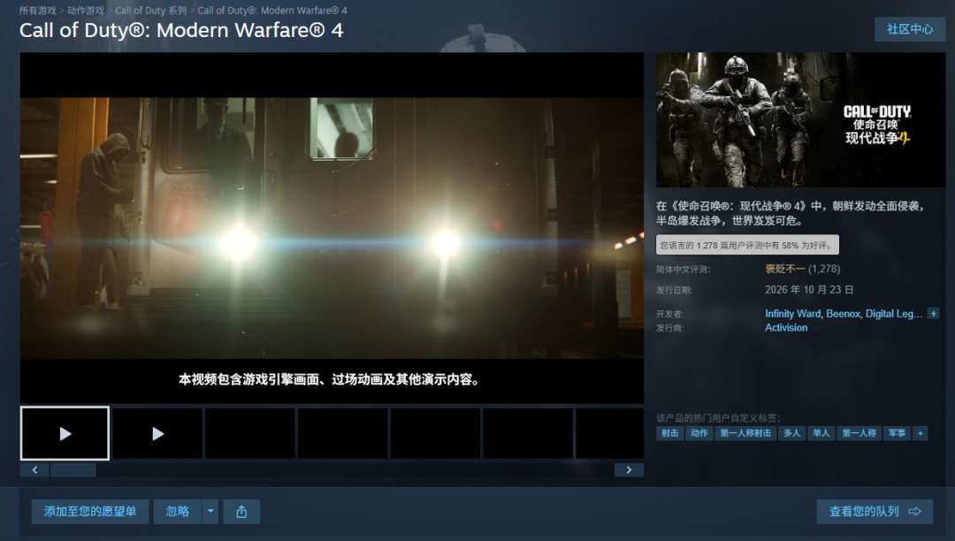Click the share icon button

241,512
